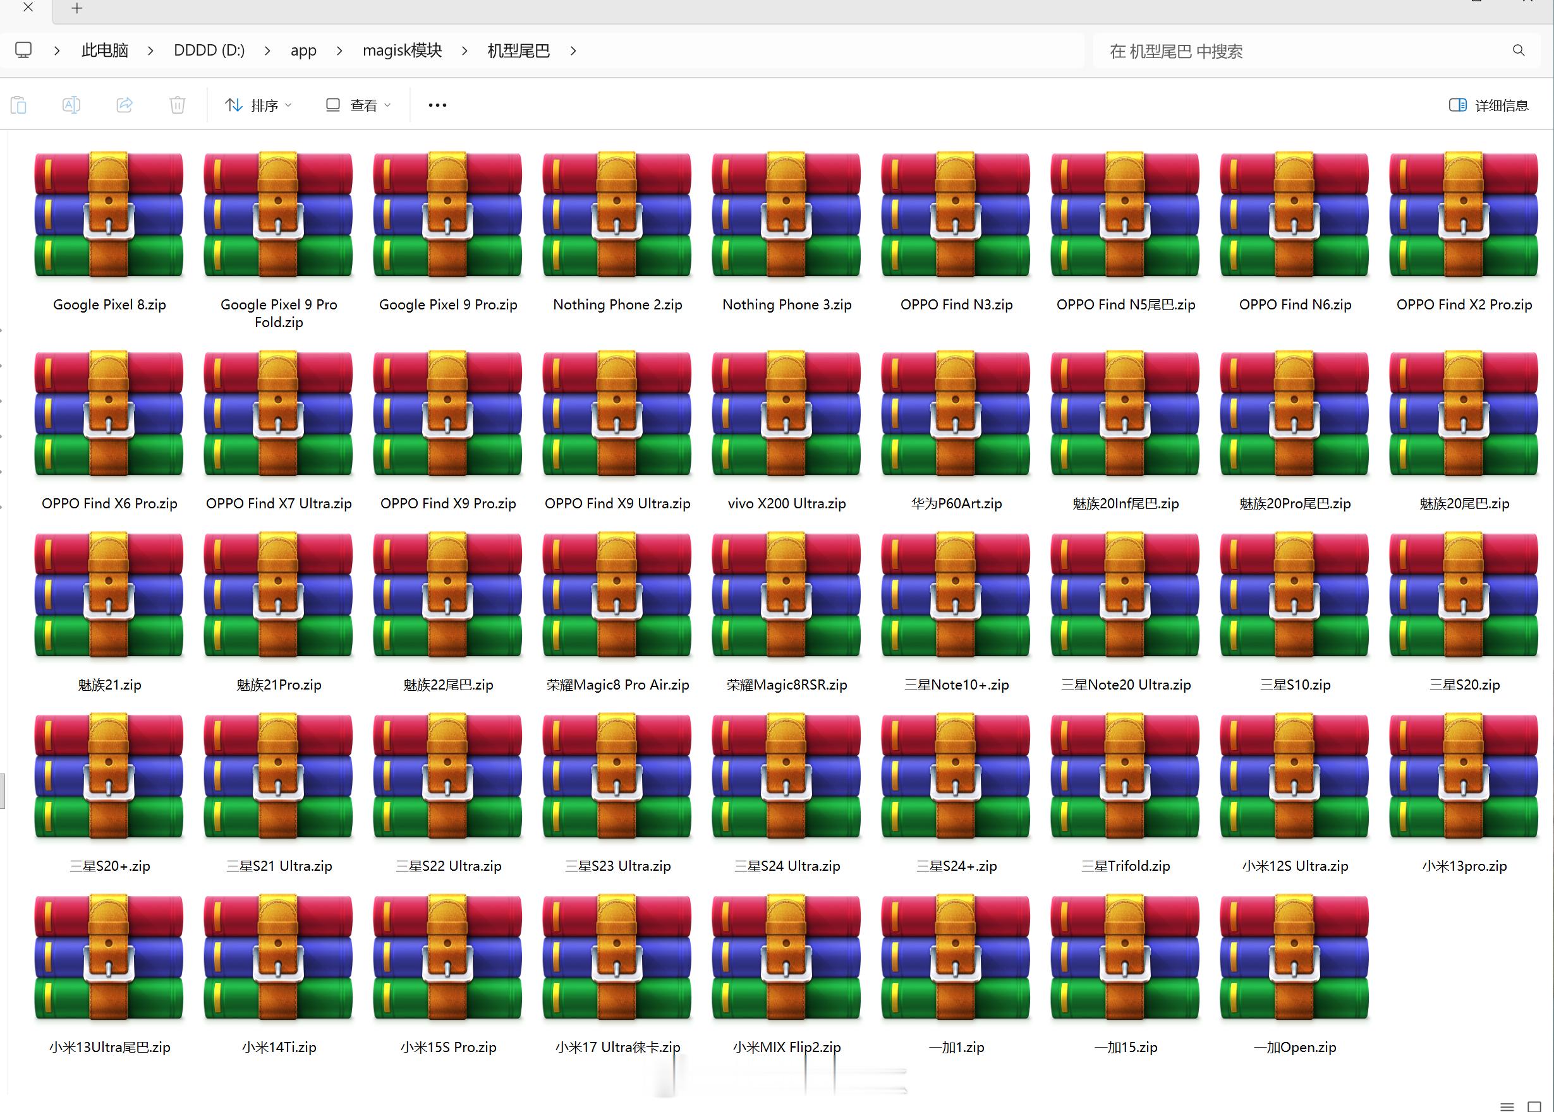Screen dimensions: 1554x1112
Task: Go to DDDD (D:) breadcrumb
Action: [x=209, y=51]
